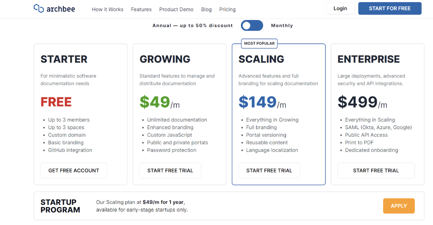Apply for the Startup Program

pyautogui.click(x=399, y=206)
